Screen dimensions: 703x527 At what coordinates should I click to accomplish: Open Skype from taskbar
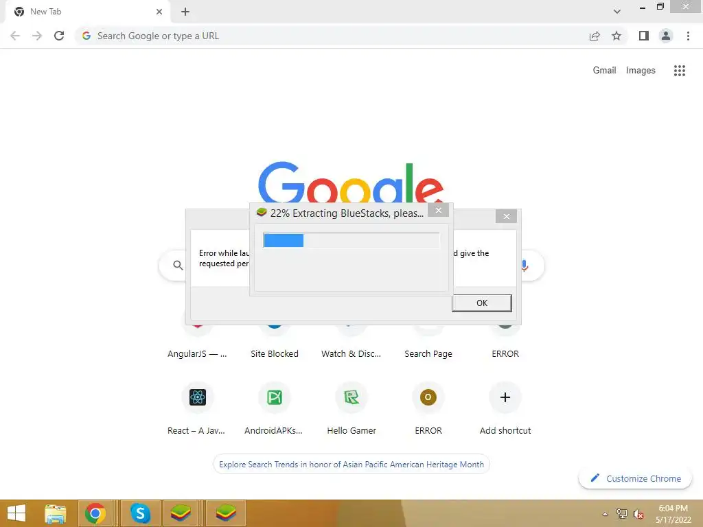[140, 513]
